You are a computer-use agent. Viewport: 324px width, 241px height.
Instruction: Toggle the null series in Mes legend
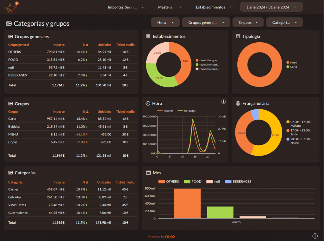(x=213, y=182)
